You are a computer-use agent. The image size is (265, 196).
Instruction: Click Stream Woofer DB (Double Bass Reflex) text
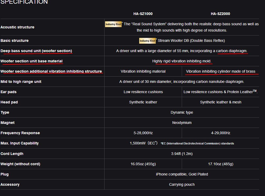click(x=191, y=41)
